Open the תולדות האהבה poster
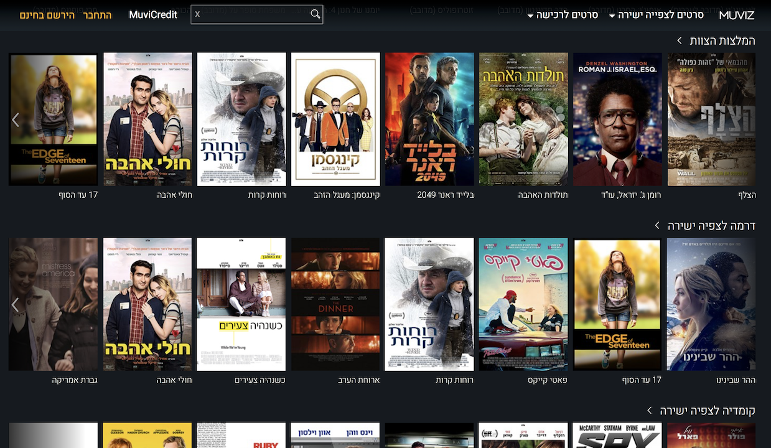771x448 pixels. (523, 119)
